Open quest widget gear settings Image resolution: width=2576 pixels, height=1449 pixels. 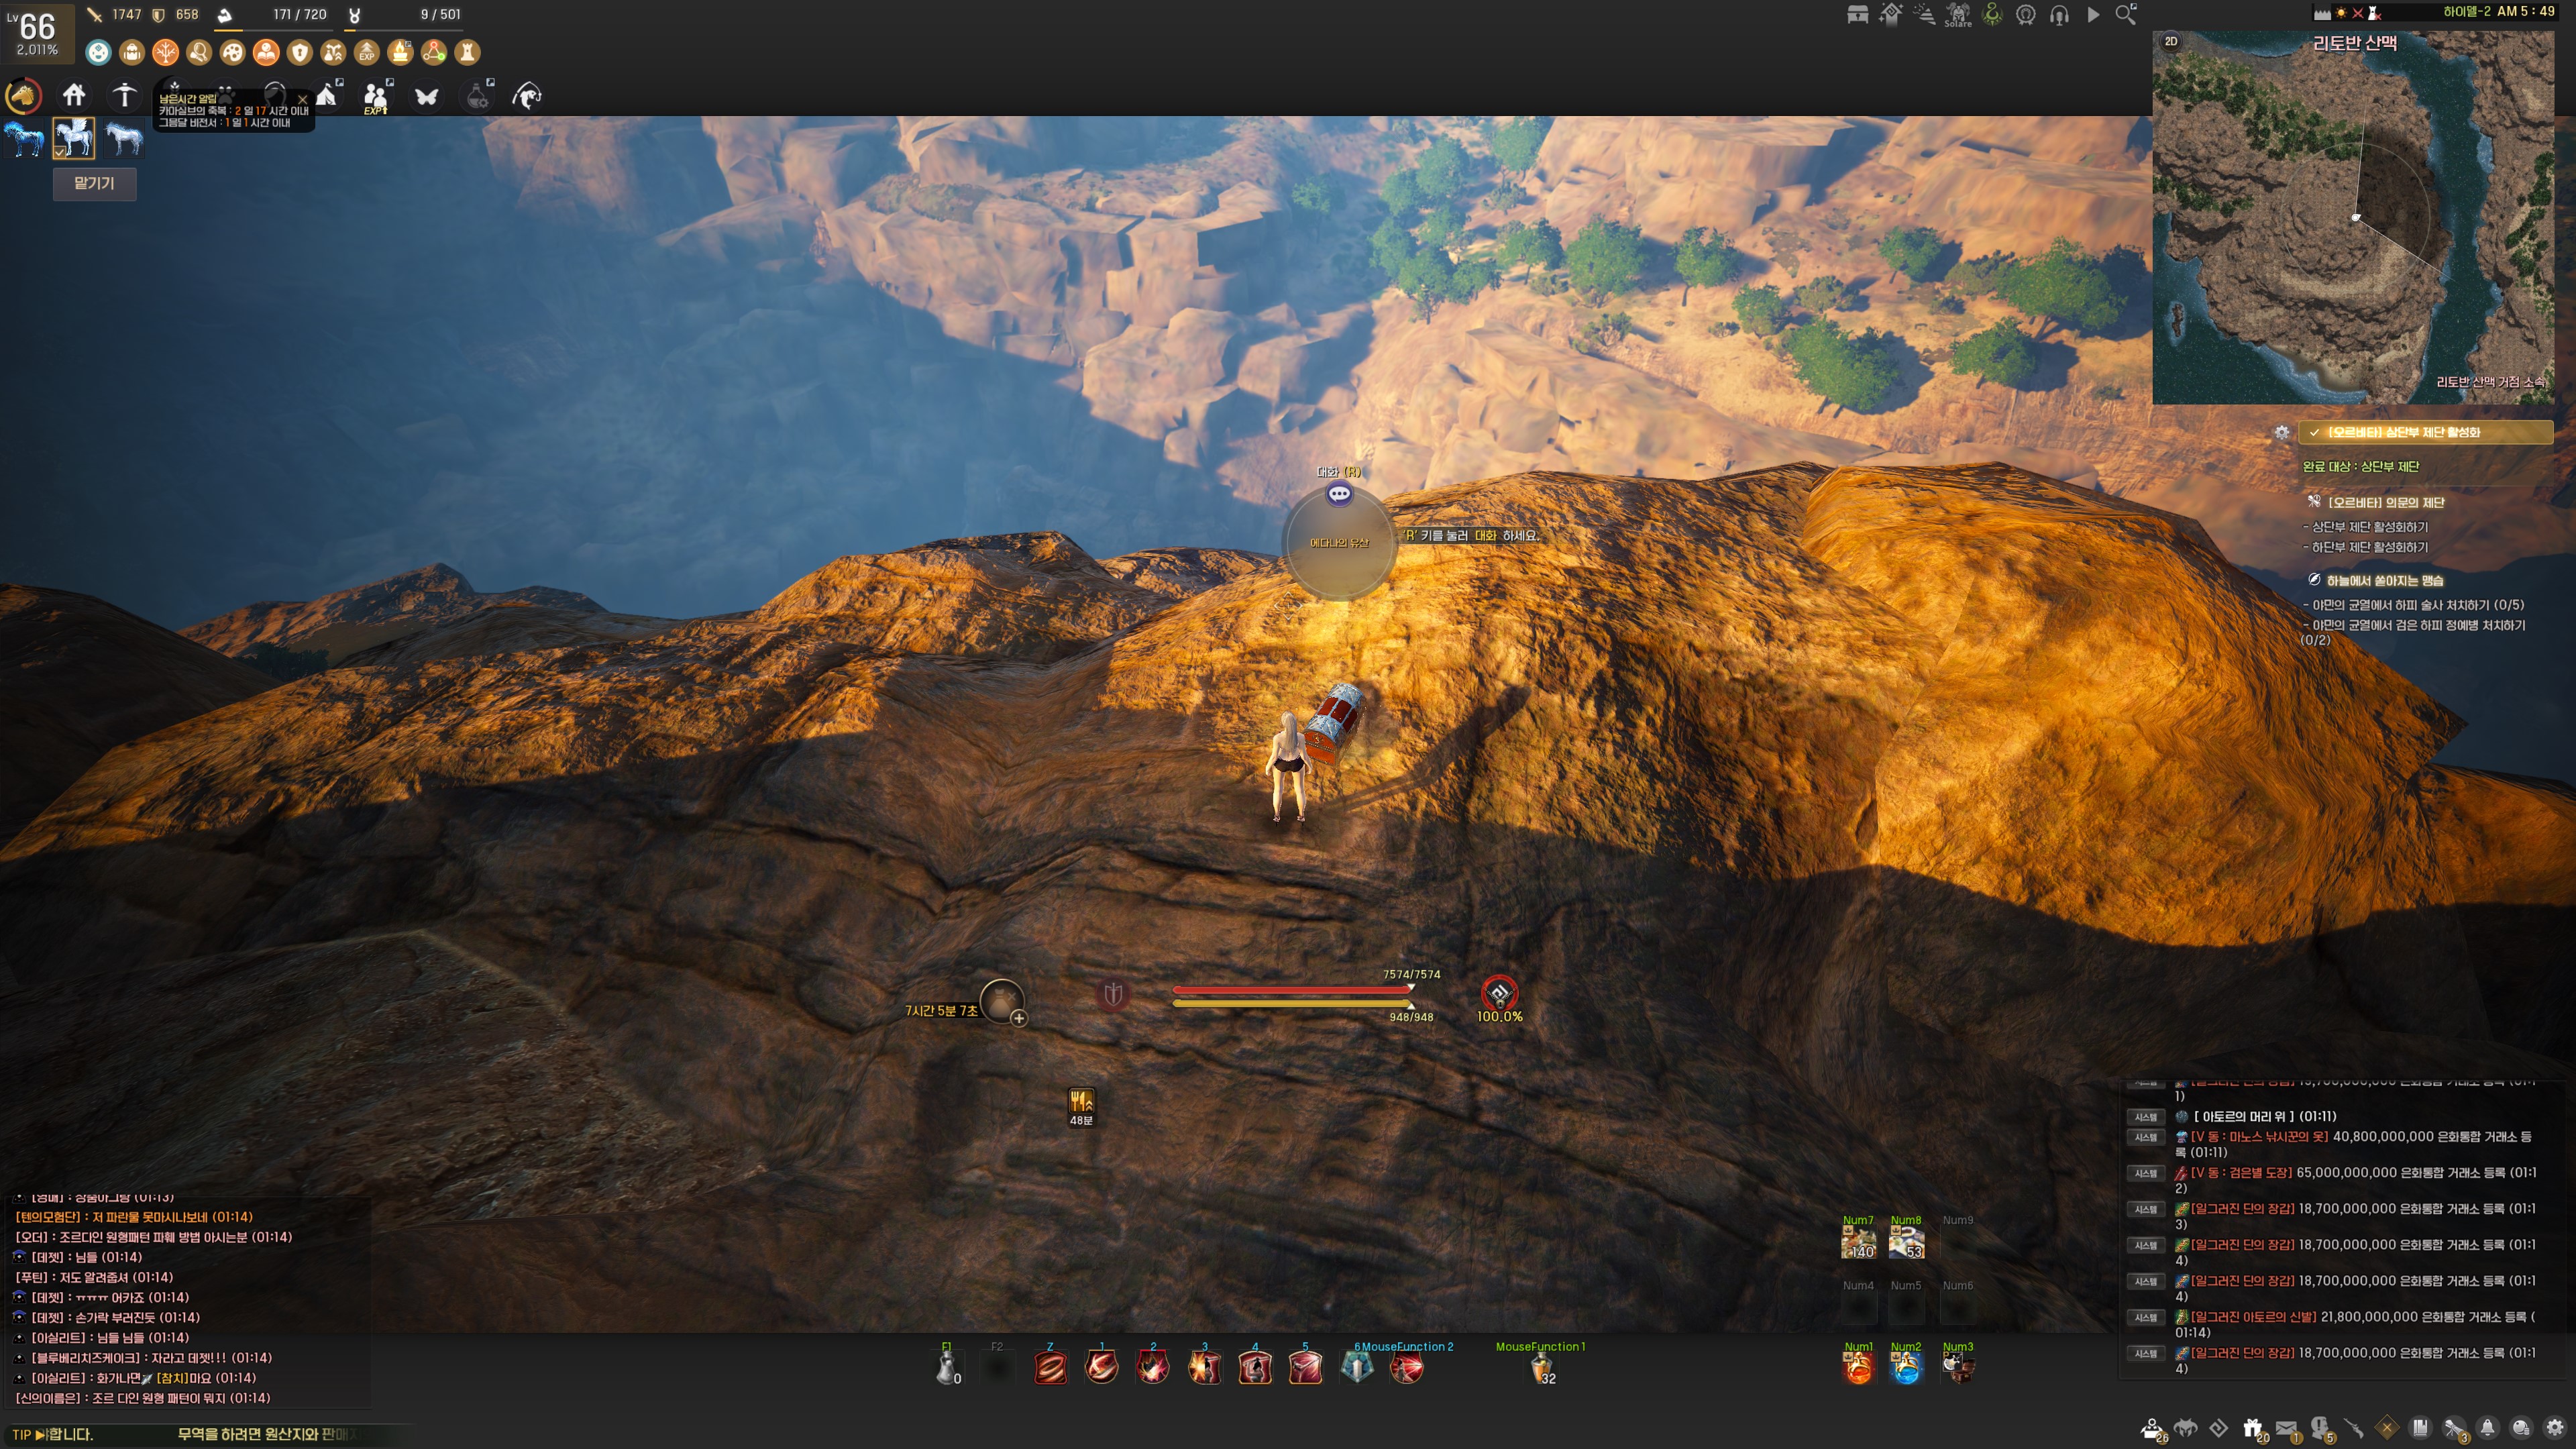coord(2282,433)
